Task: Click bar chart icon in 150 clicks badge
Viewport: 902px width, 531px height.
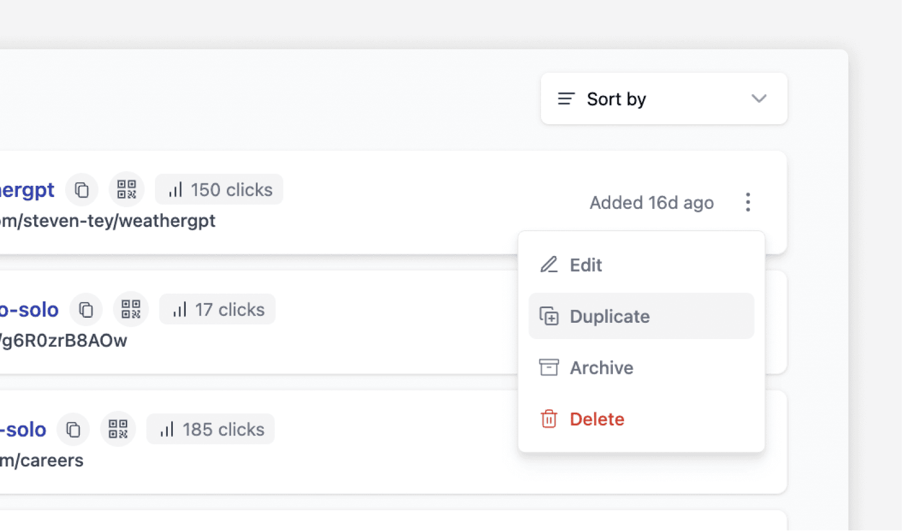Action: coord(176,190)
